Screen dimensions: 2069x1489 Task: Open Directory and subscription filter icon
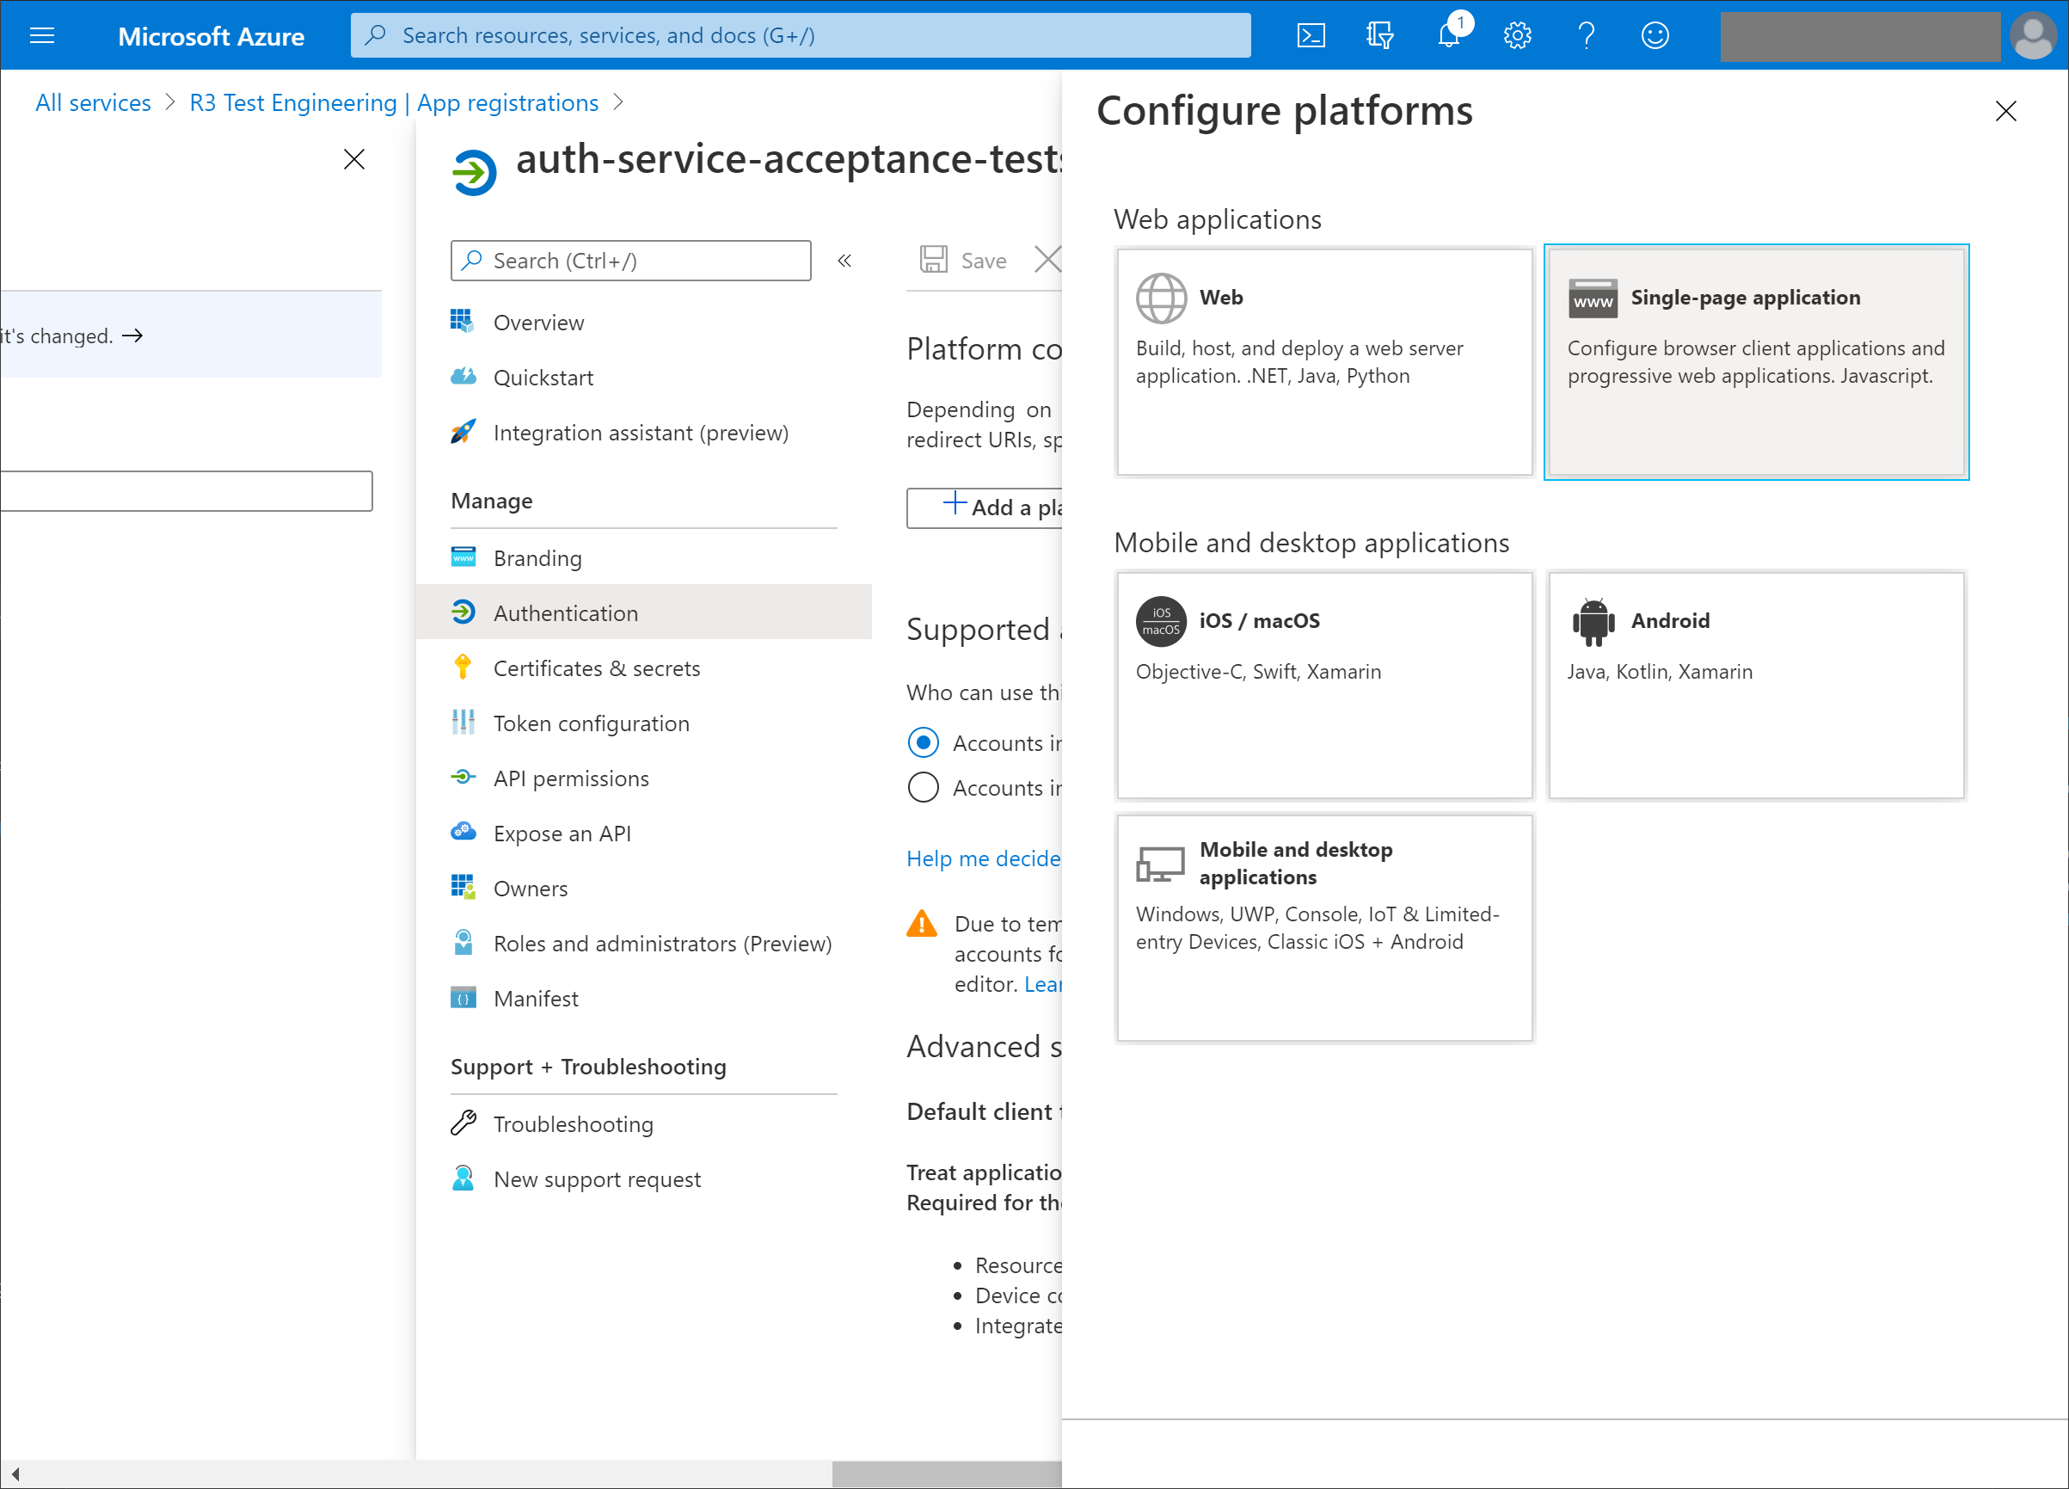[x=1380, y=35]
